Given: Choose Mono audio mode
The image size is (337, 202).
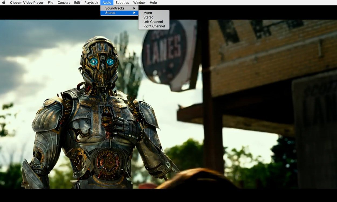Looking at the screenshot, I should (x=154, y=13).
